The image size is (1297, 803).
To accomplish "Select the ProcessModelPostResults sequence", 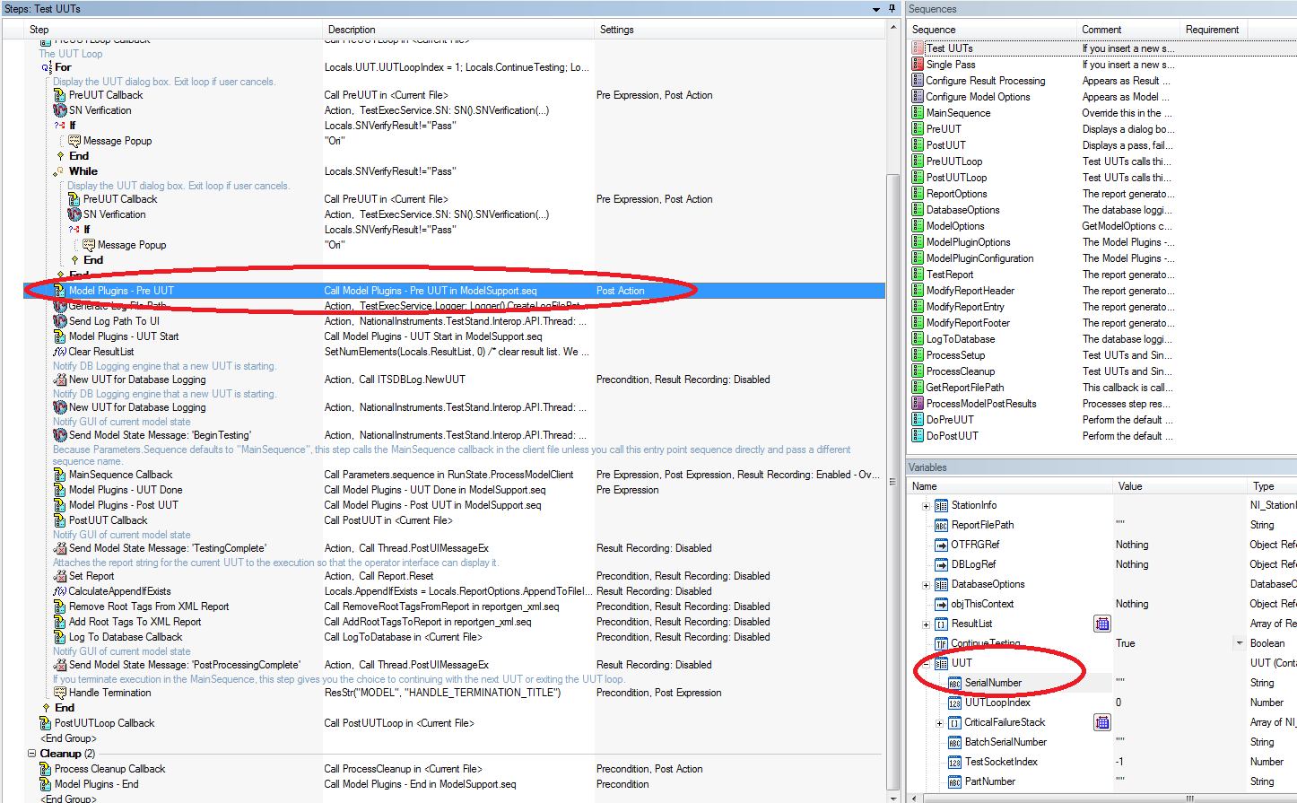I will click(x=981, y=404).
